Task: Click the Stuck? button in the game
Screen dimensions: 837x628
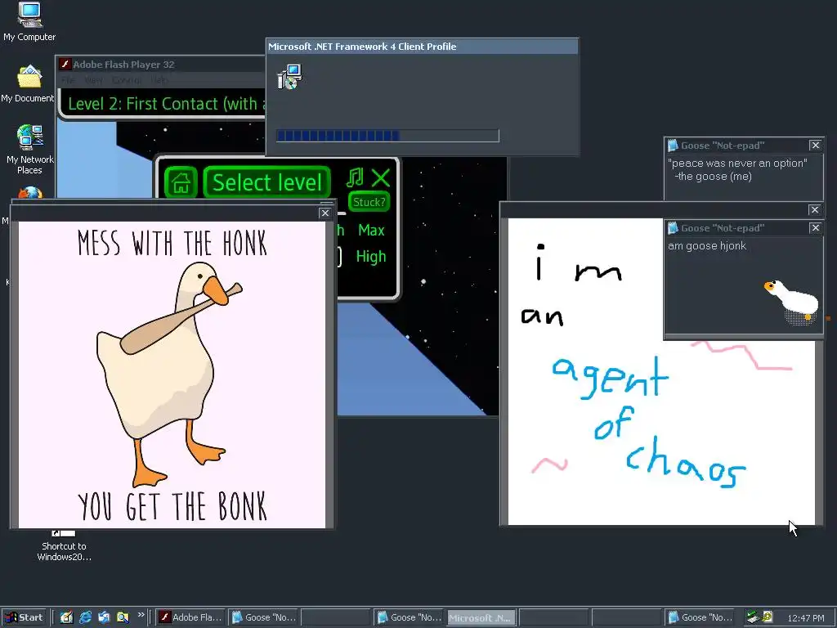Action: (x=369, y=203)
